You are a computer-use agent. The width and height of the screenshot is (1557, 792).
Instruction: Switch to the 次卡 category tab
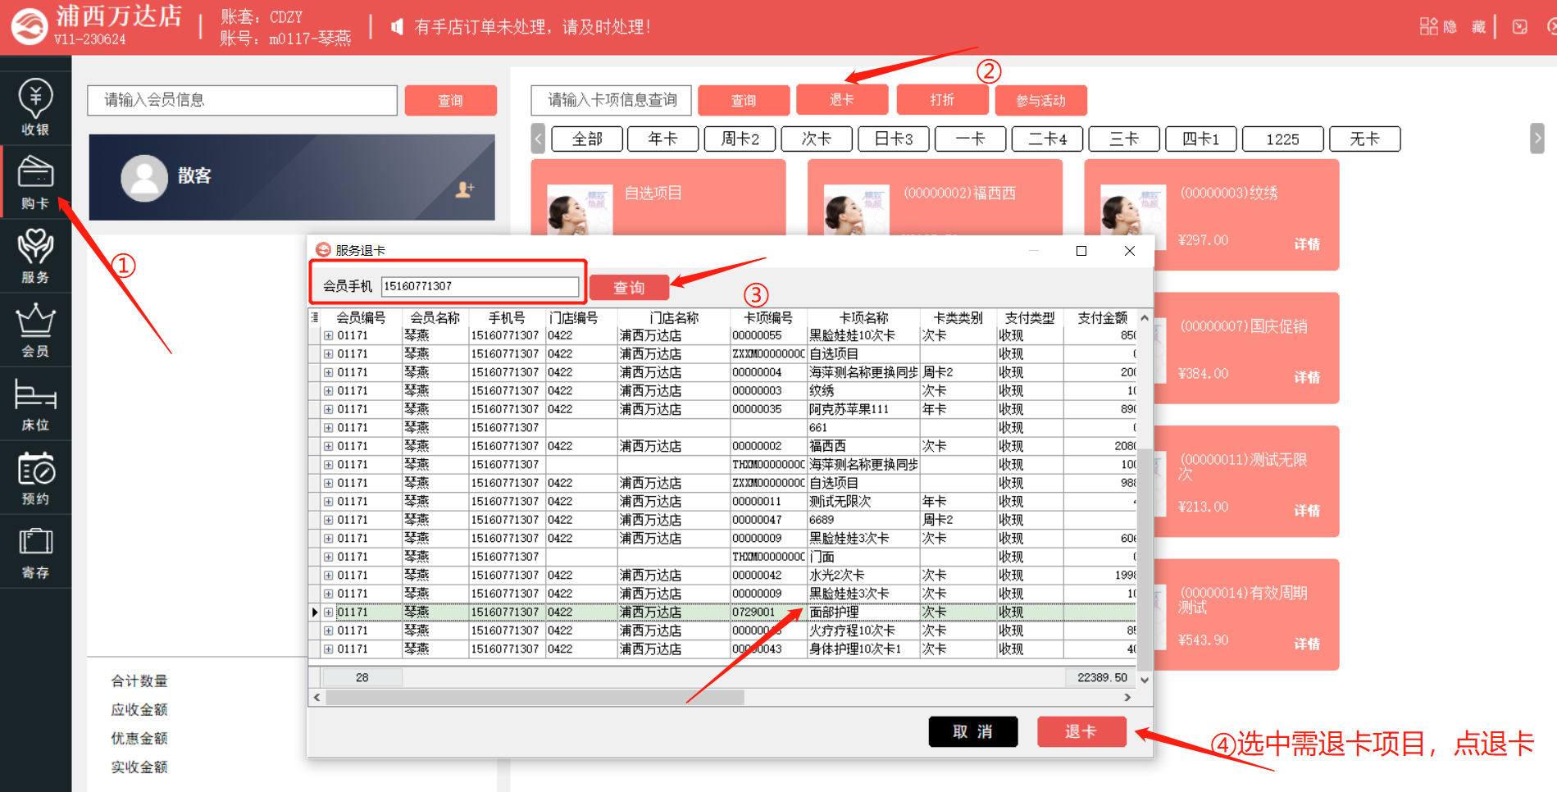(816, 139)
